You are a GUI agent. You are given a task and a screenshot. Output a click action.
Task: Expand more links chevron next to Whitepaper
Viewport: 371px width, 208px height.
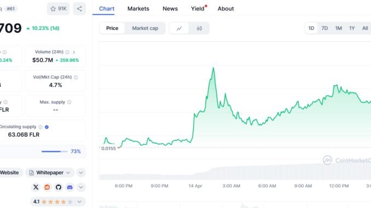(81, 173)
